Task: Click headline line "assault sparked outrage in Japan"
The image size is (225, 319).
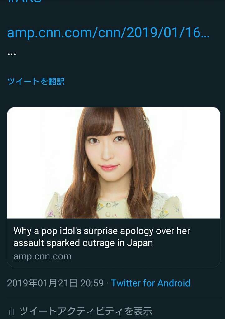Action: coord(83,243)
